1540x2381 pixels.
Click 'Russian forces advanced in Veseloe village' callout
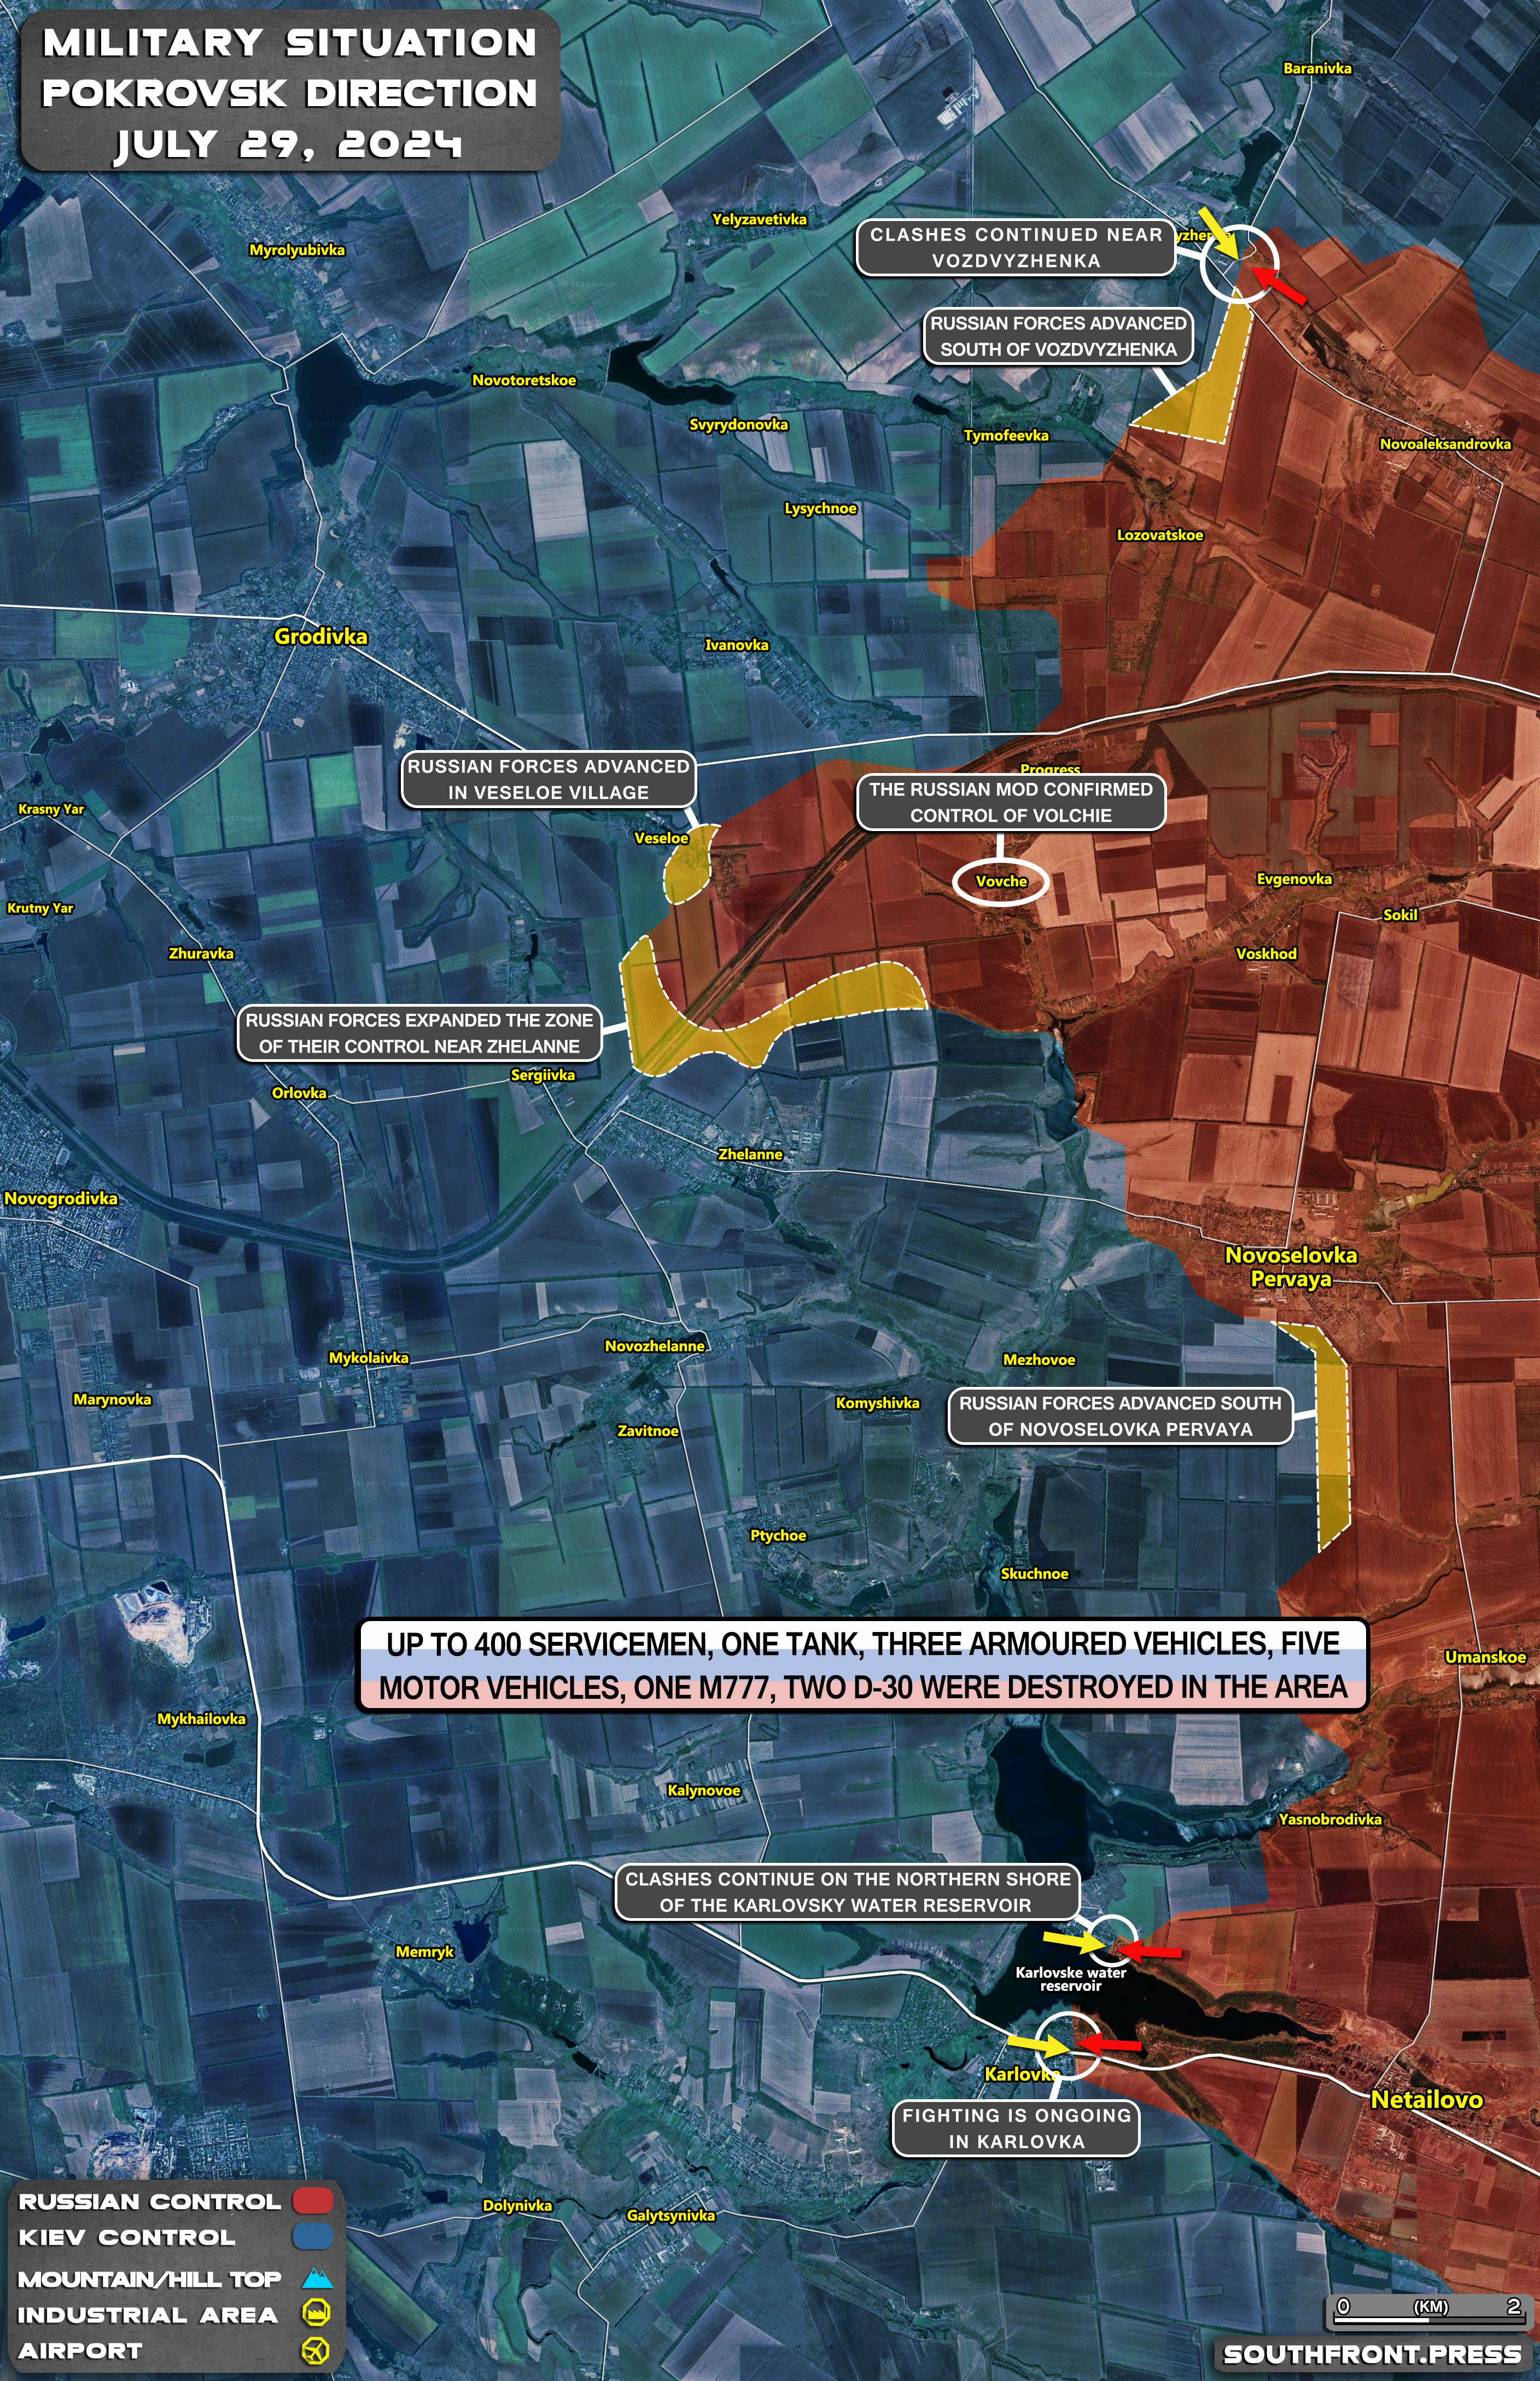coord(548,779)
